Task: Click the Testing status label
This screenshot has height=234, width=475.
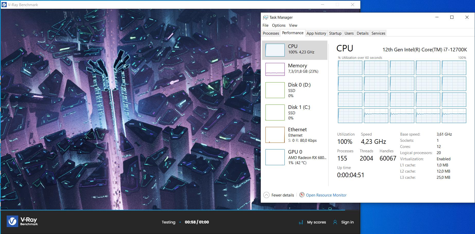Action: coord(168,222)
